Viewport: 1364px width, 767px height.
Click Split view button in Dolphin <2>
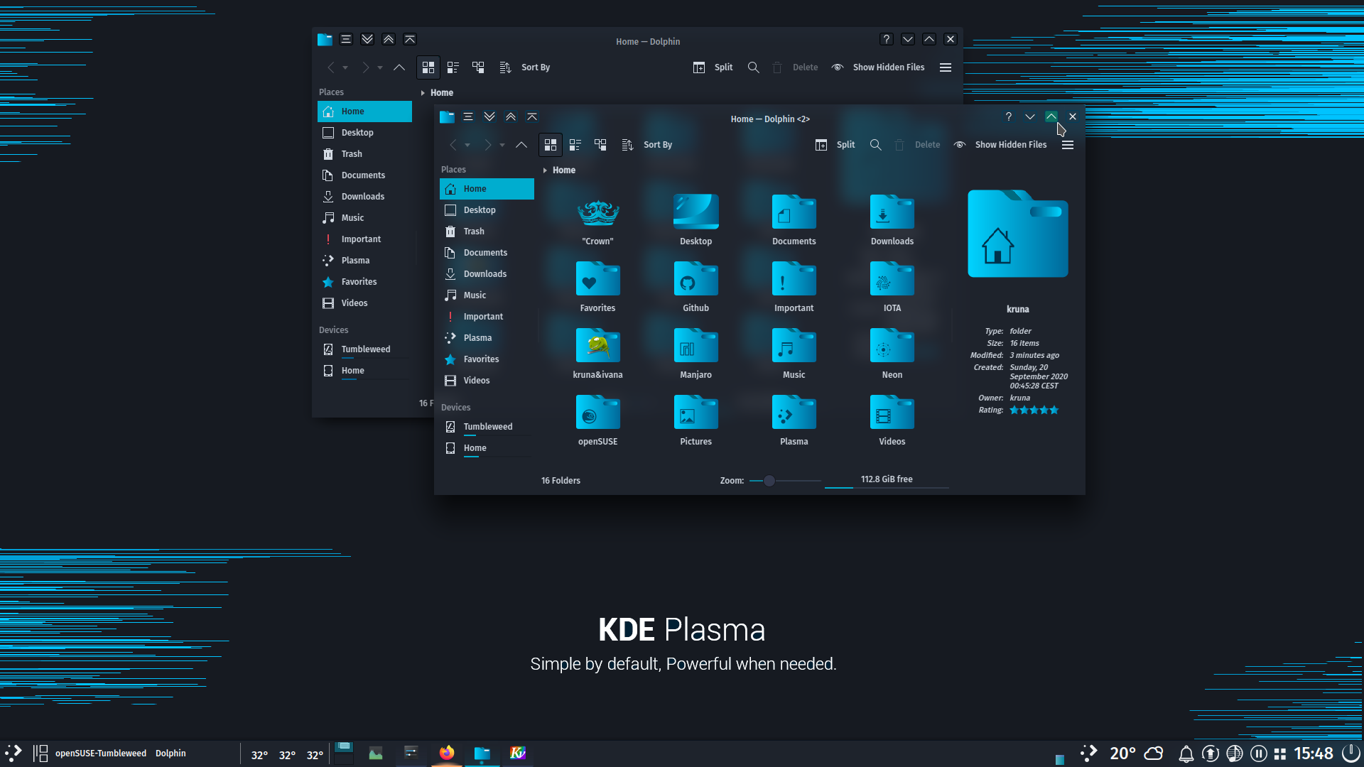point(835,145)
